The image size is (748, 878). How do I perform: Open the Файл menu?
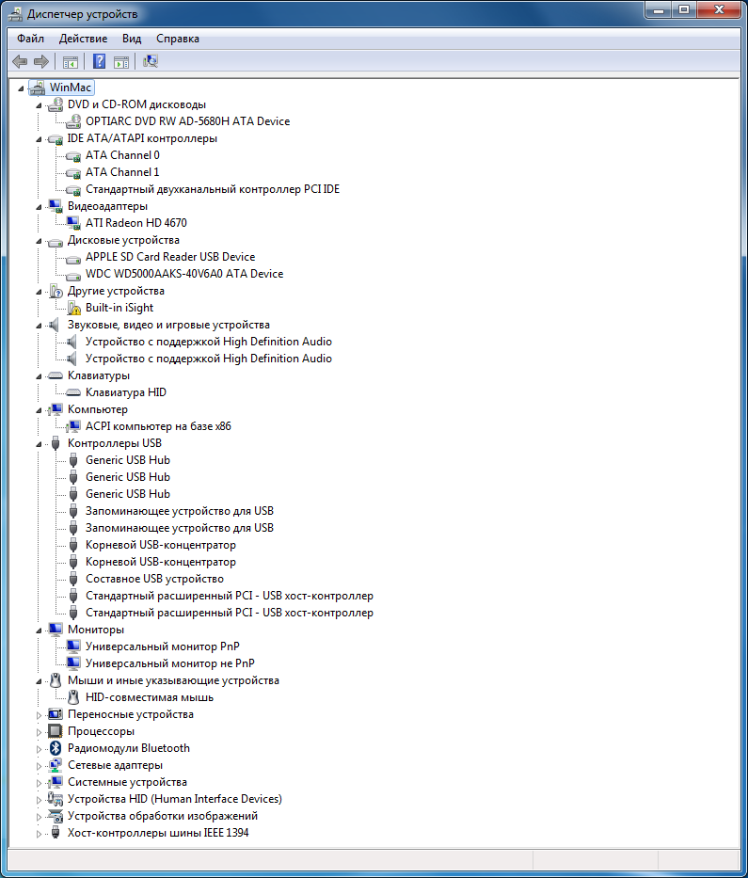(30, 39)
